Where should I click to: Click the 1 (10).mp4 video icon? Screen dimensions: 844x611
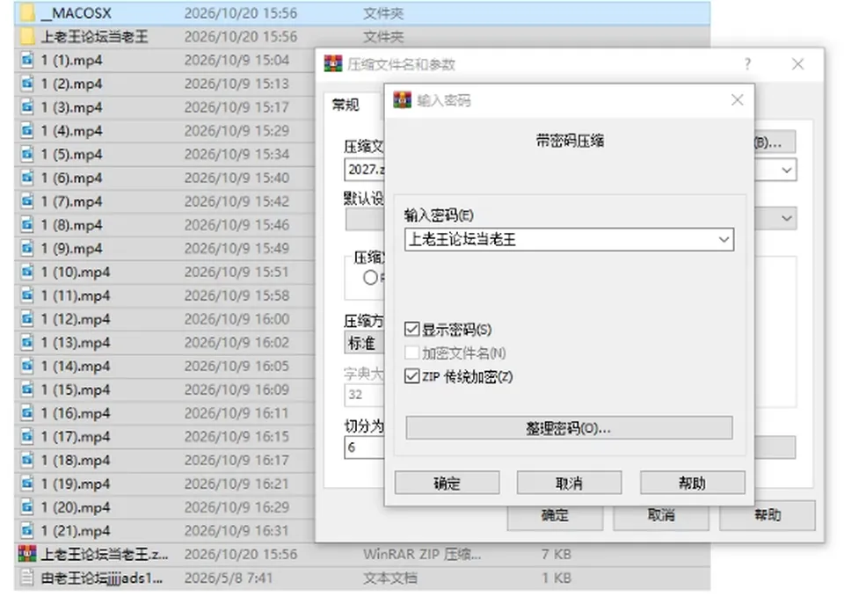(x=26, y=272)
